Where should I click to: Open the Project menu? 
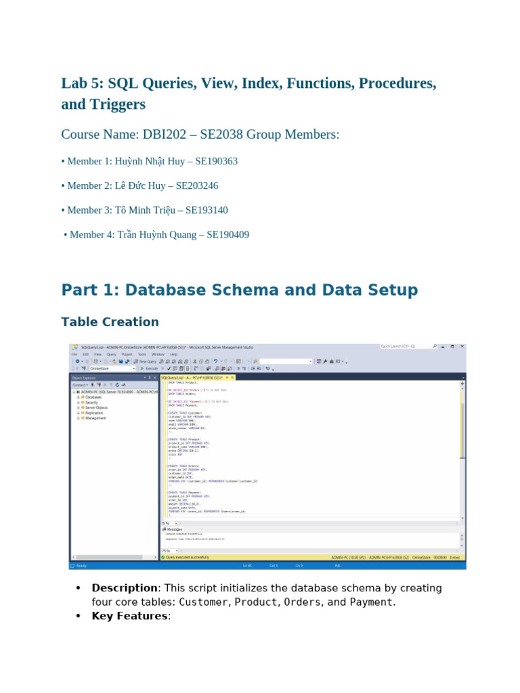pyautogui.click(x=127, y=354)
